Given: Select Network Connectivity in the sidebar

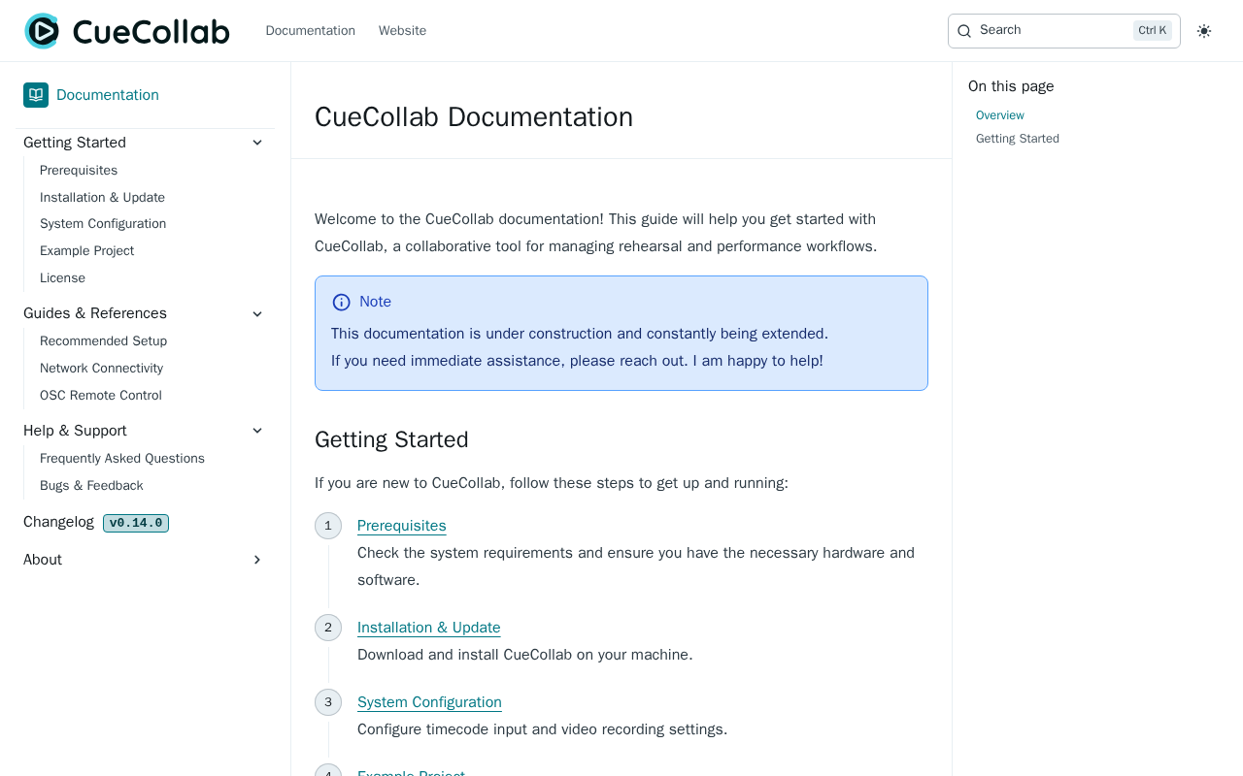Looking at the screenshot, I should pyautogui.click(x=101, y=369).
